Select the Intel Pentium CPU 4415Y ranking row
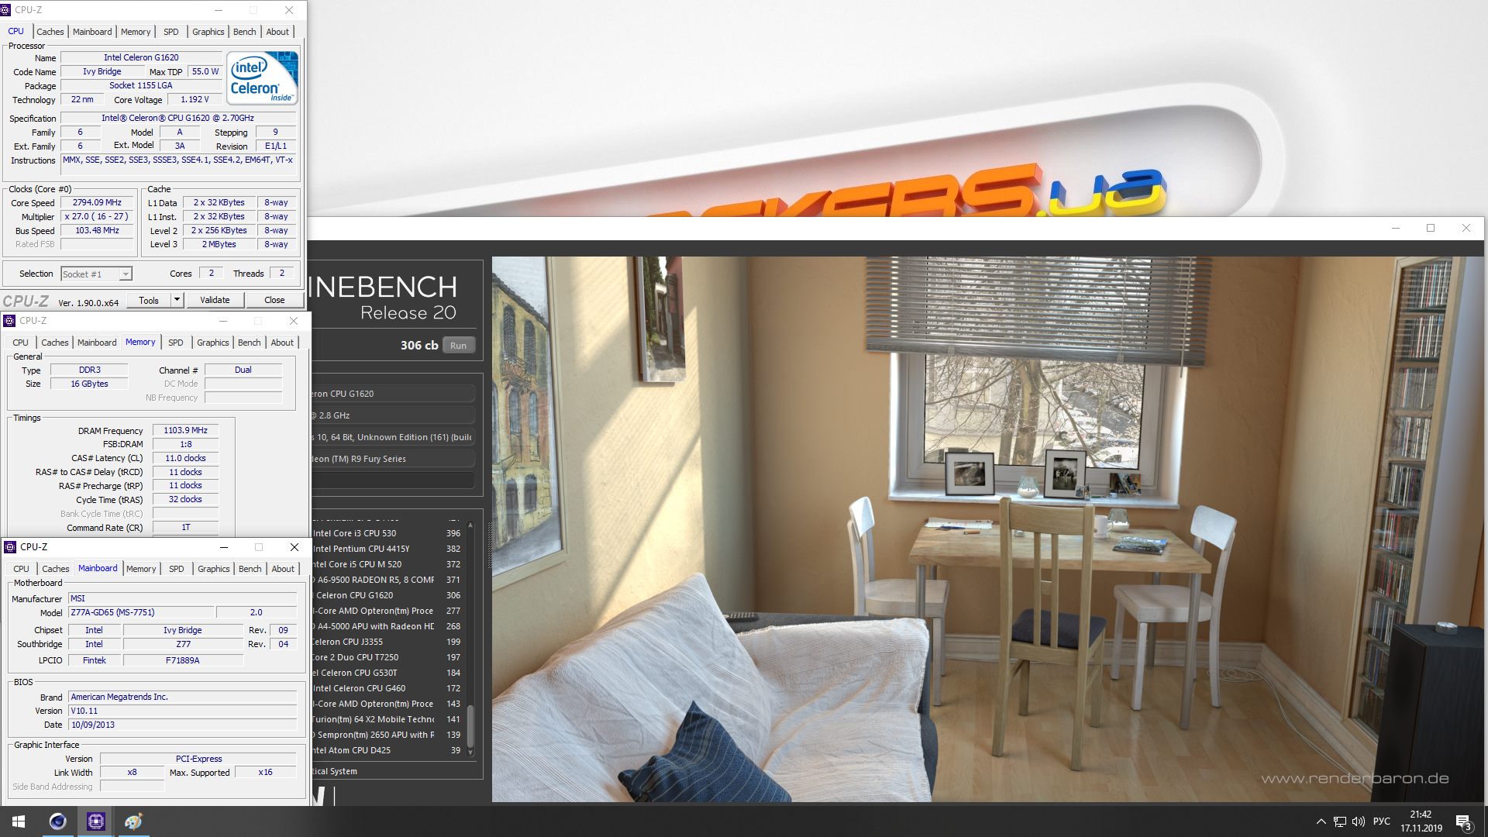The width and height of the screenshot is (1488, 837). tap(387, 549)
